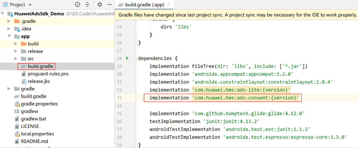The image size is (358, 148).
Task: Close the build.gradle (:app) tab
Action: (169, 5)
